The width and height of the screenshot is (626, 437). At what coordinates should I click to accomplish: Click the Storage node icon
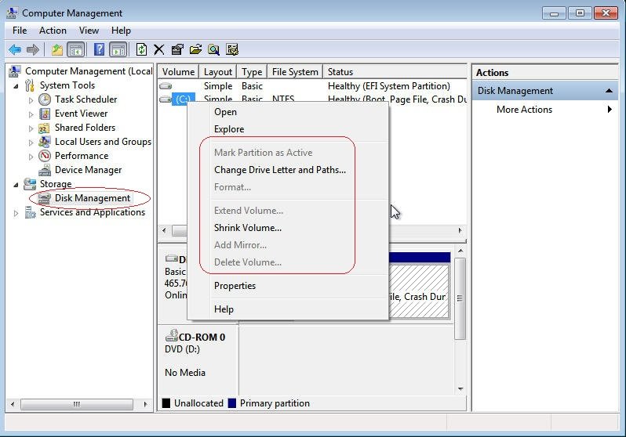click(30, 184)
